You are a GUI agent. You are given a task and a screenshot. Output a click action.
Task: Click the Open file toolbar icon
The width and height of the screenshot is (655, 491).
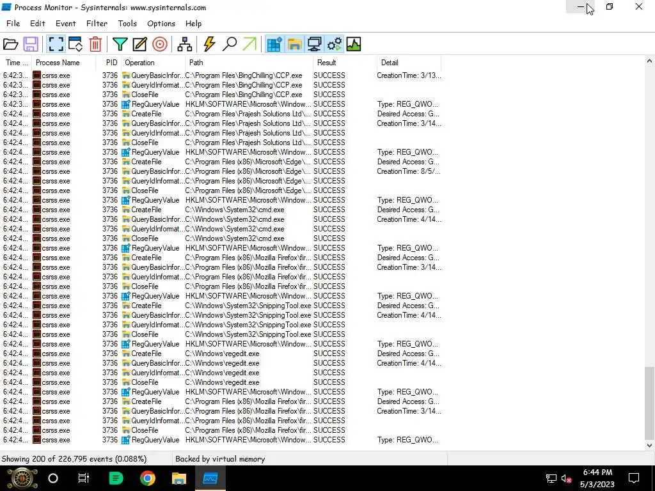pos(10,44)
